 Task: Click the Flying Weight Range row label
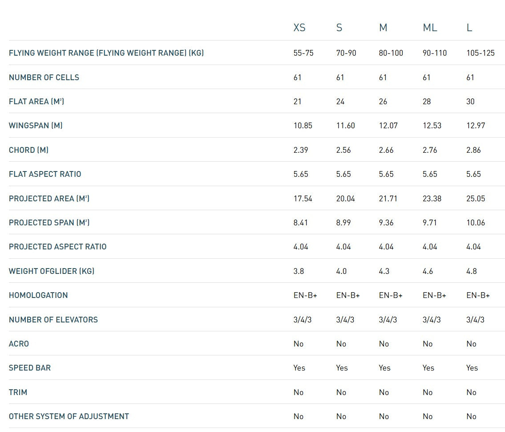pyautogui.click(x=106, y=53)
